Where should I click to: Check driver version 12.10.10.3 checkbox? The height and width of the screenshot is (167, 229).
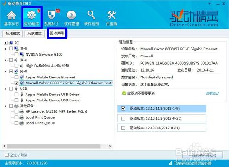tap(123, 118)
